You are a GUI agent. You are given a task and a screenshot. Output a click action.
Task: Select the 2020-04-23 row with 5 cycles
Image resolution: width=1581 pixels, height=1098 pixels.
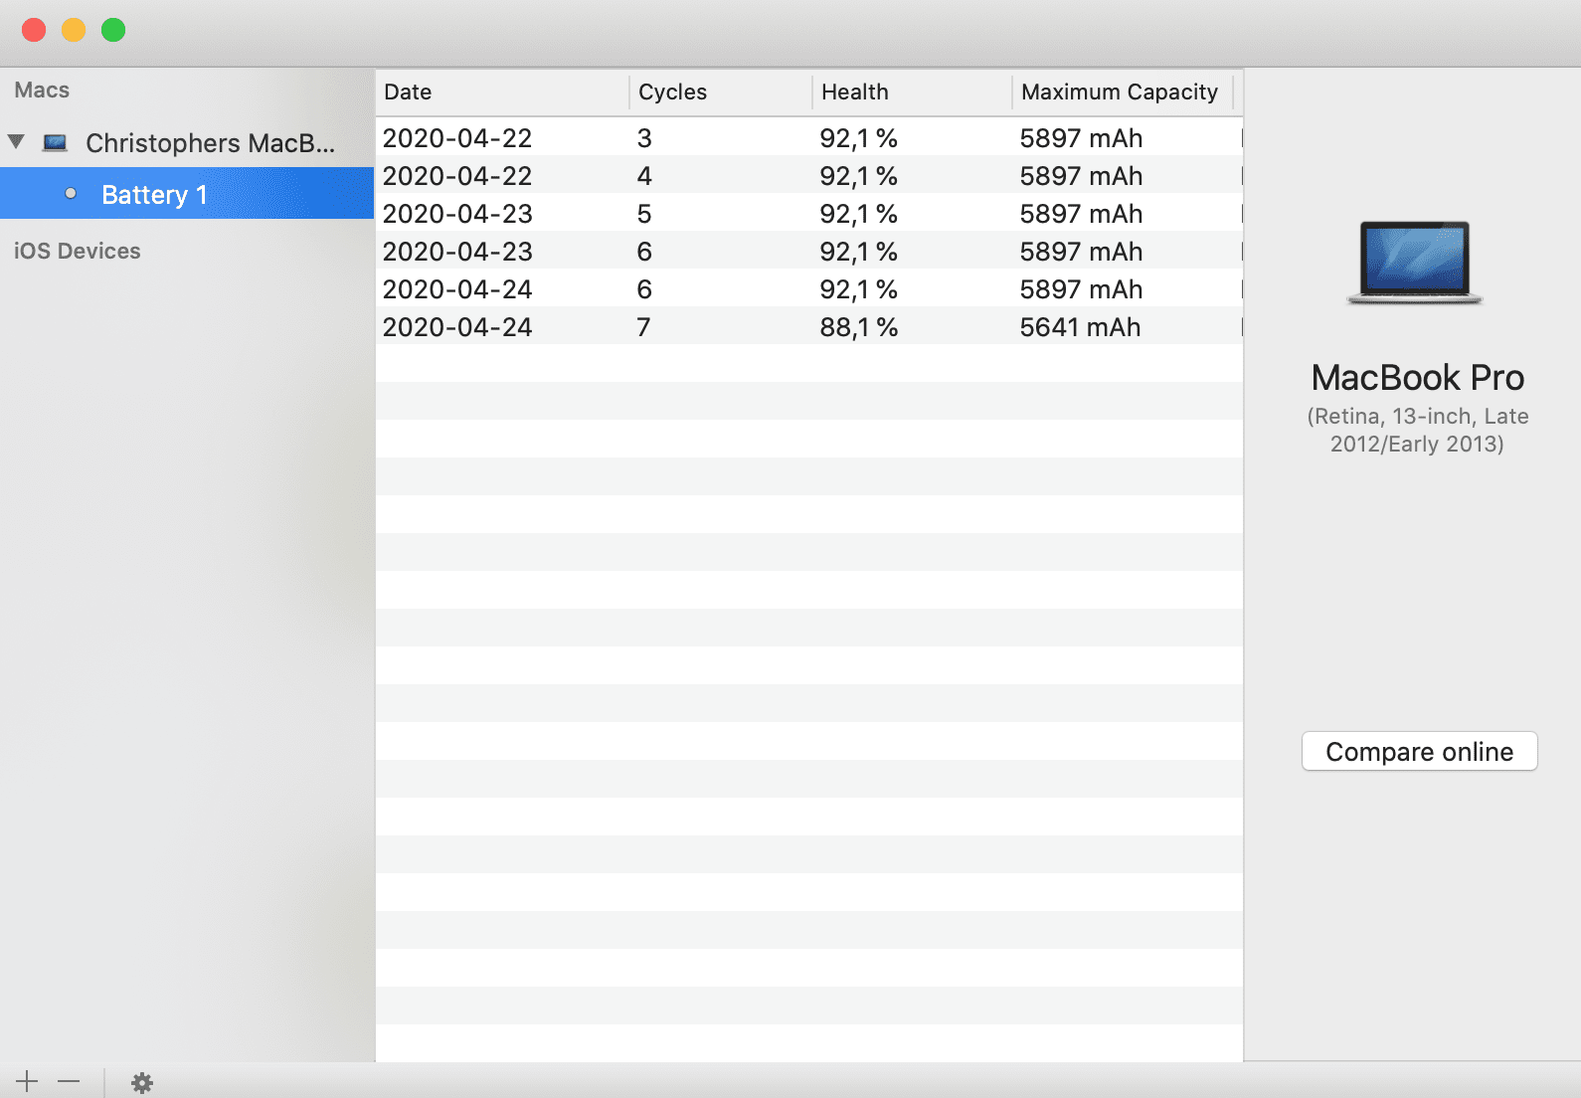809,213
